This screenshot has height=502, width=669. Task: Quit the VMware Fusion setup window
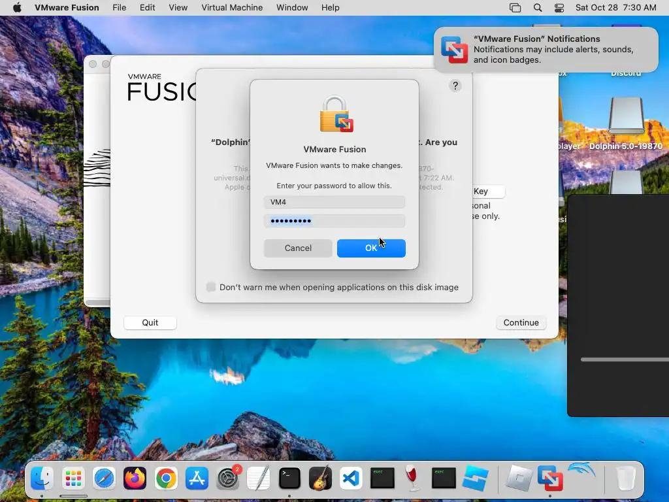click(150, 322)
